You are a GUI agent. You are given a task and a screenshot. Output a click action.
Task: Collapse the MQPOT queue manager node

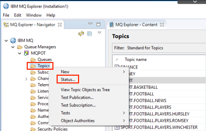pyautogui.click(x=20, y=53)
